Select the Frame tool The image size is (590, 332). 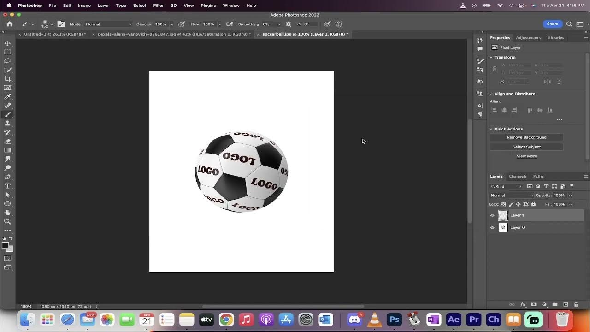(7, 88)
